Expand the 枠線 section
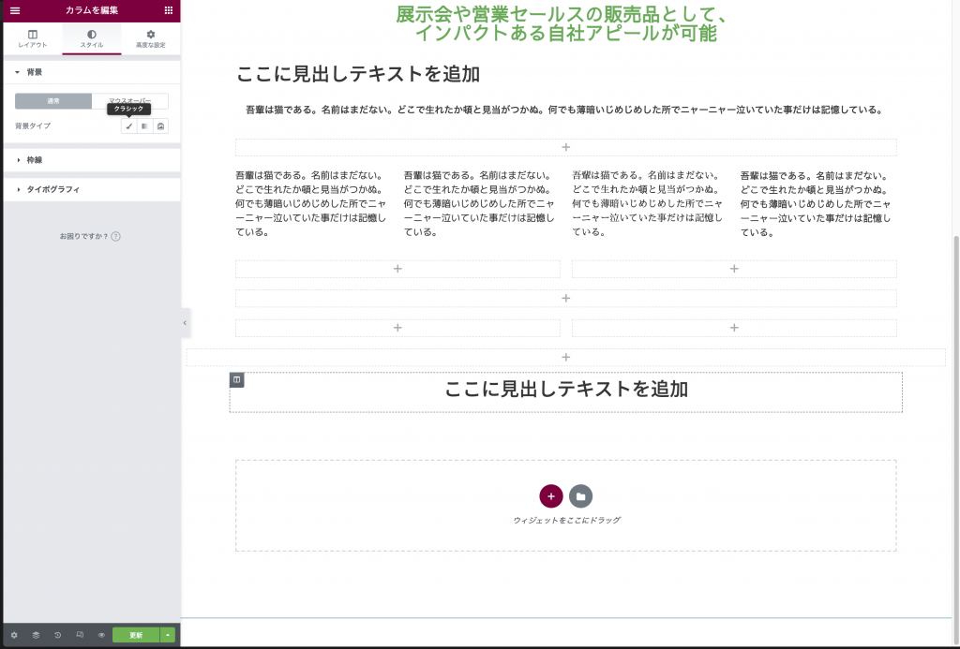The height and width of the screenshot is (649, 960). (35, 160)
